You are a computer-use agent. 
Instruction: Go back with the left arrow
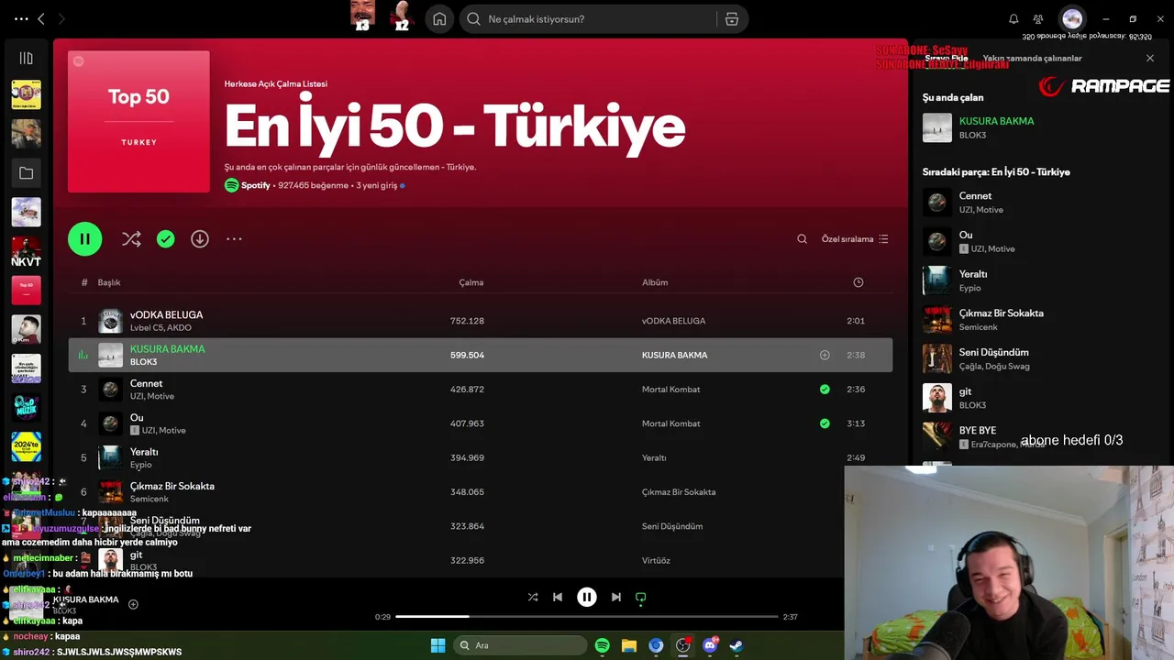pyautogui.click(x=41, y=18)
